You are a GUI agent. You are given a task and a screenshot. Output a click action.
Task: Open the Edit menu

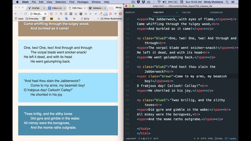point(41,2)
